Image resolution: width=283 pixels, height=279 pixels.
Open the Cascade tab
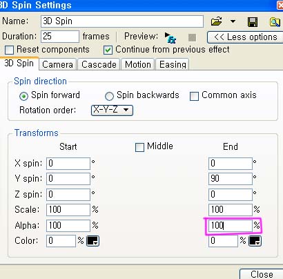(99, 64)
